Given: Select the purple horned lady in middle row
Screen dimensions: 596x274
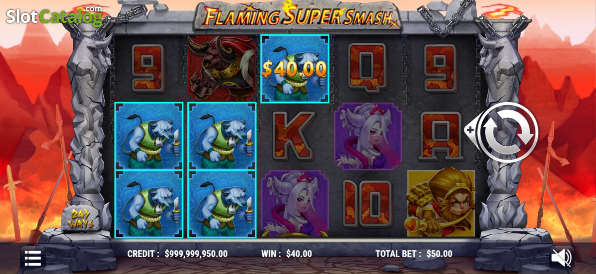Looking at the screenshot, I should [368, 136].
